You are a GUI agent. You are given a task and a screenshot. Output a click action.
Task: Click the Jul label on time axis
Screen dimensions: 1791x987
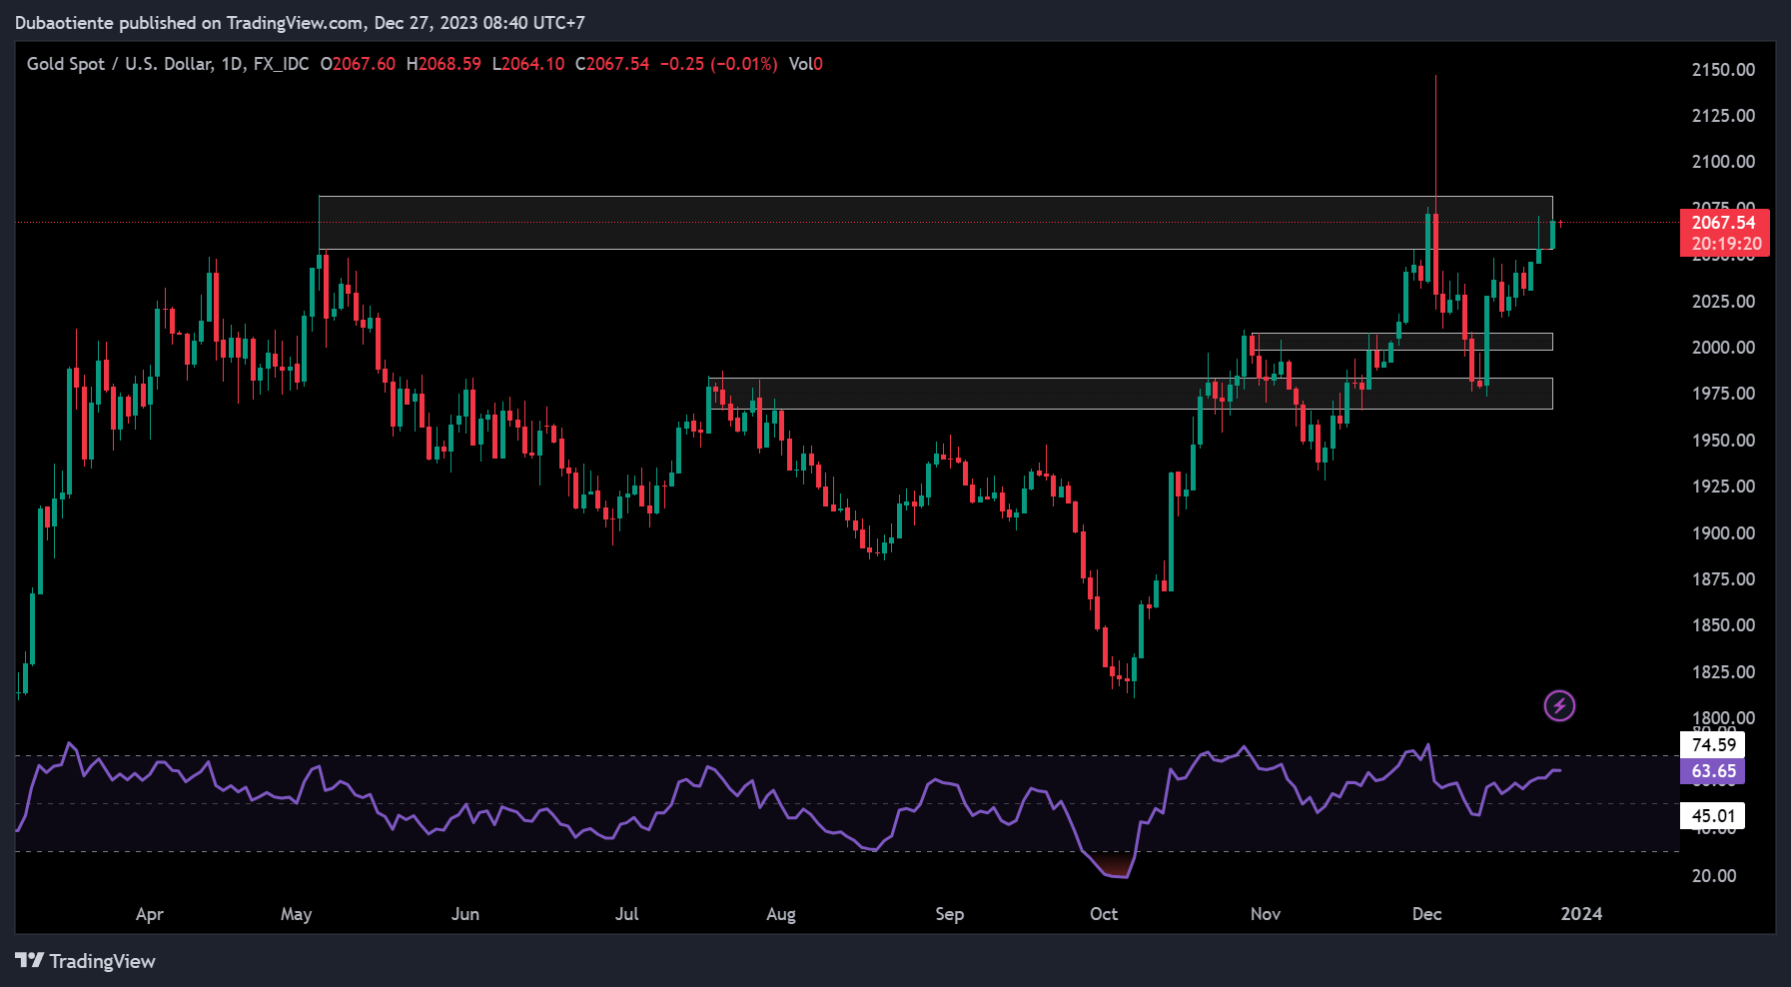(626, 914)
